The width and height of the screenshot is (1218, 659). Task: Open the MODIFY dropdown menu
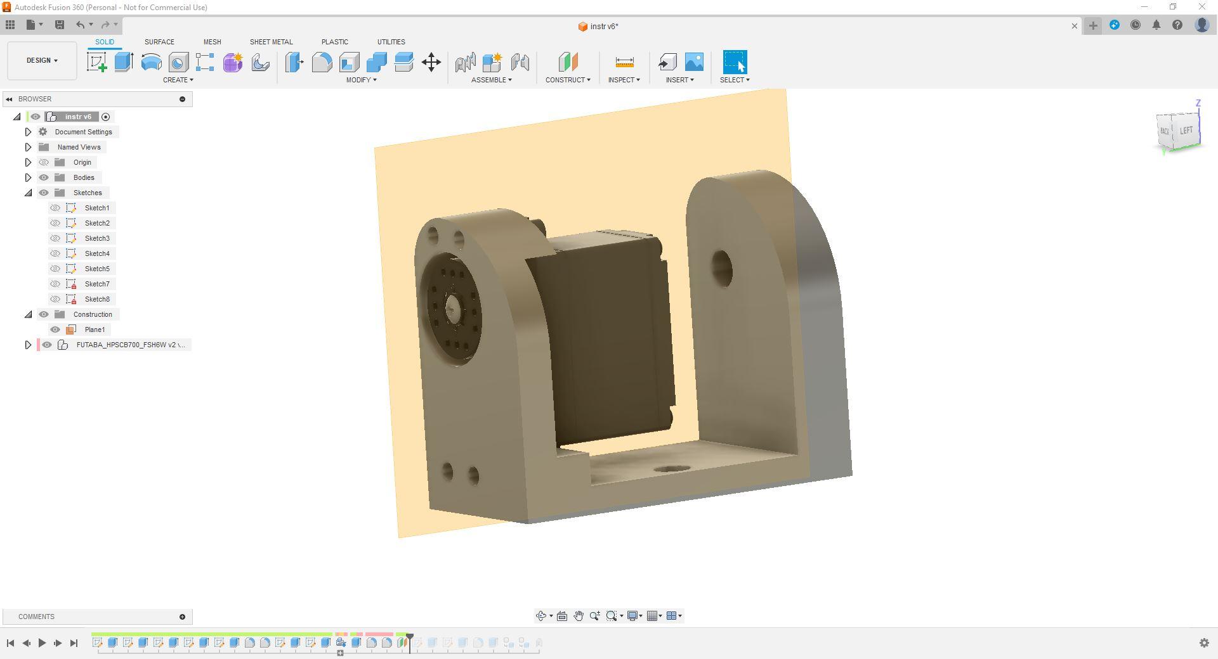tap(362, 80)
